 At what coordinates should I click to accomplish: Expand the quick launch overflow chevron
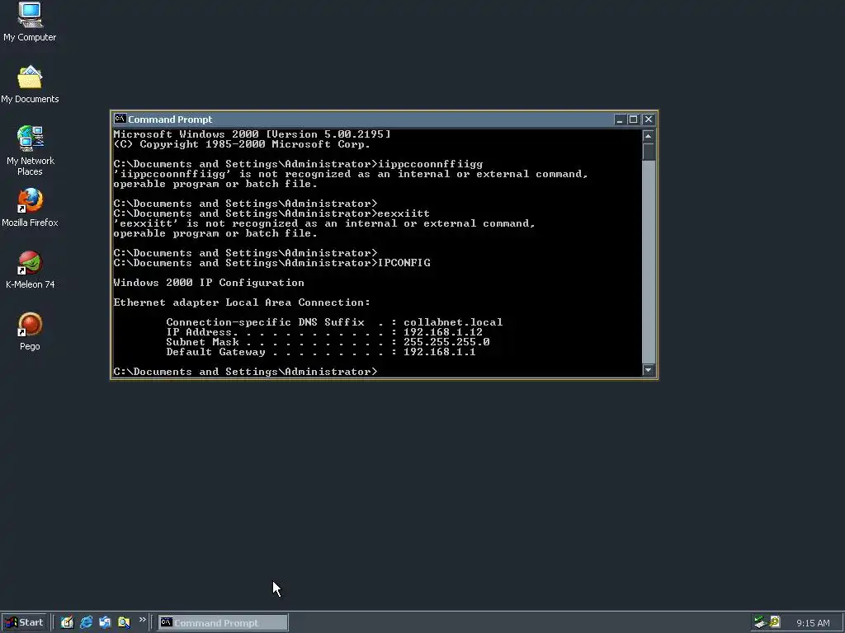click(142, 620)
